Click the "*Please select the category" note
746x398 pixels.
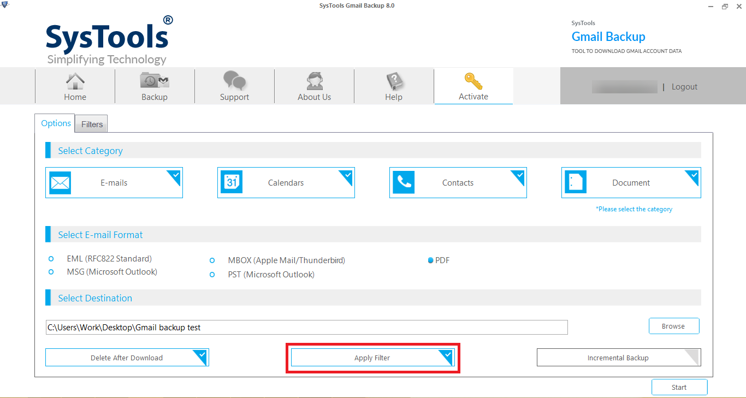634,209
